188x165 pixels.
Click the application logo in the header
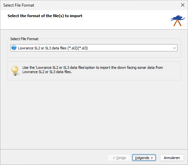coord(178,20)
